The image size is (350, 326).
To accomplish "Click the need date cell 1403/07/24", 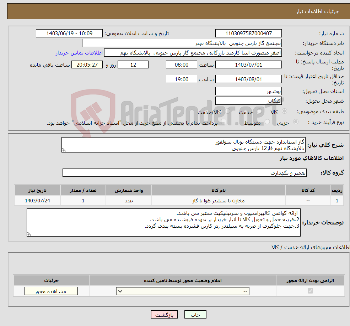I will point(37,201).
